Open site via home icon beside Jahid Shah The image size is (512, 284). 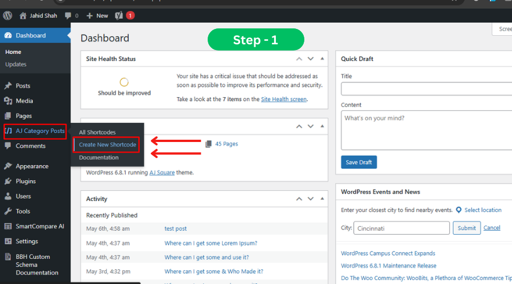pos(23,15)
